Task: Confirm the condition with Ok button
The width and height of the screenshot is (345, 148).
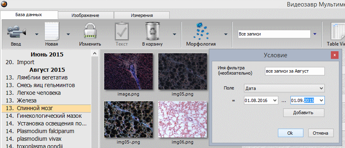Action: (290, 133)
